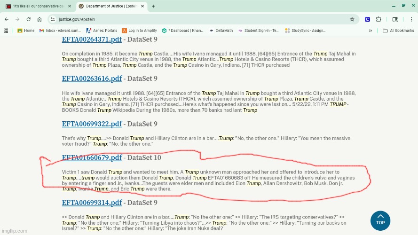Expand hidden bookmarks overflow chevron
Viewport: 418px width, 235px height.
coord(371,31)
